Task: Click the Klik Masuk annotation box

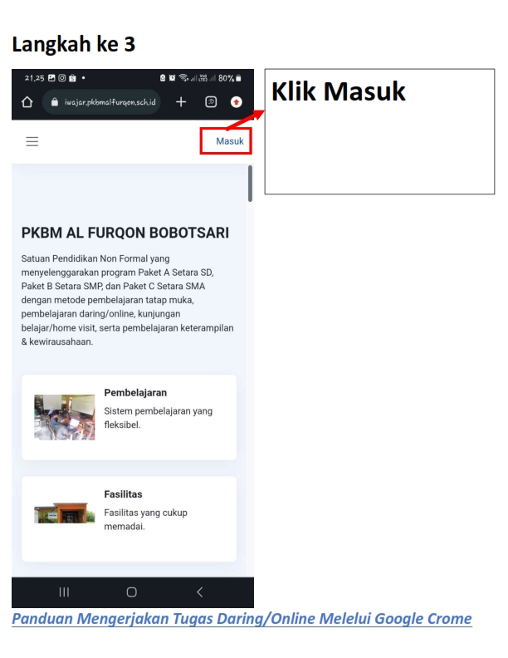Action: click(379, 131)
